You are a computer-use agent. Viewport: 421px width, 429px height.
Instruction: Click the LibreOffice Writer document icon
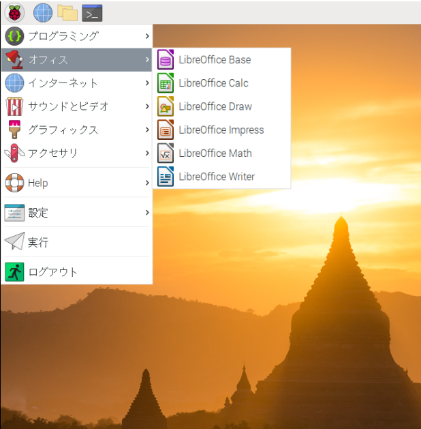(x=166, y=177)
